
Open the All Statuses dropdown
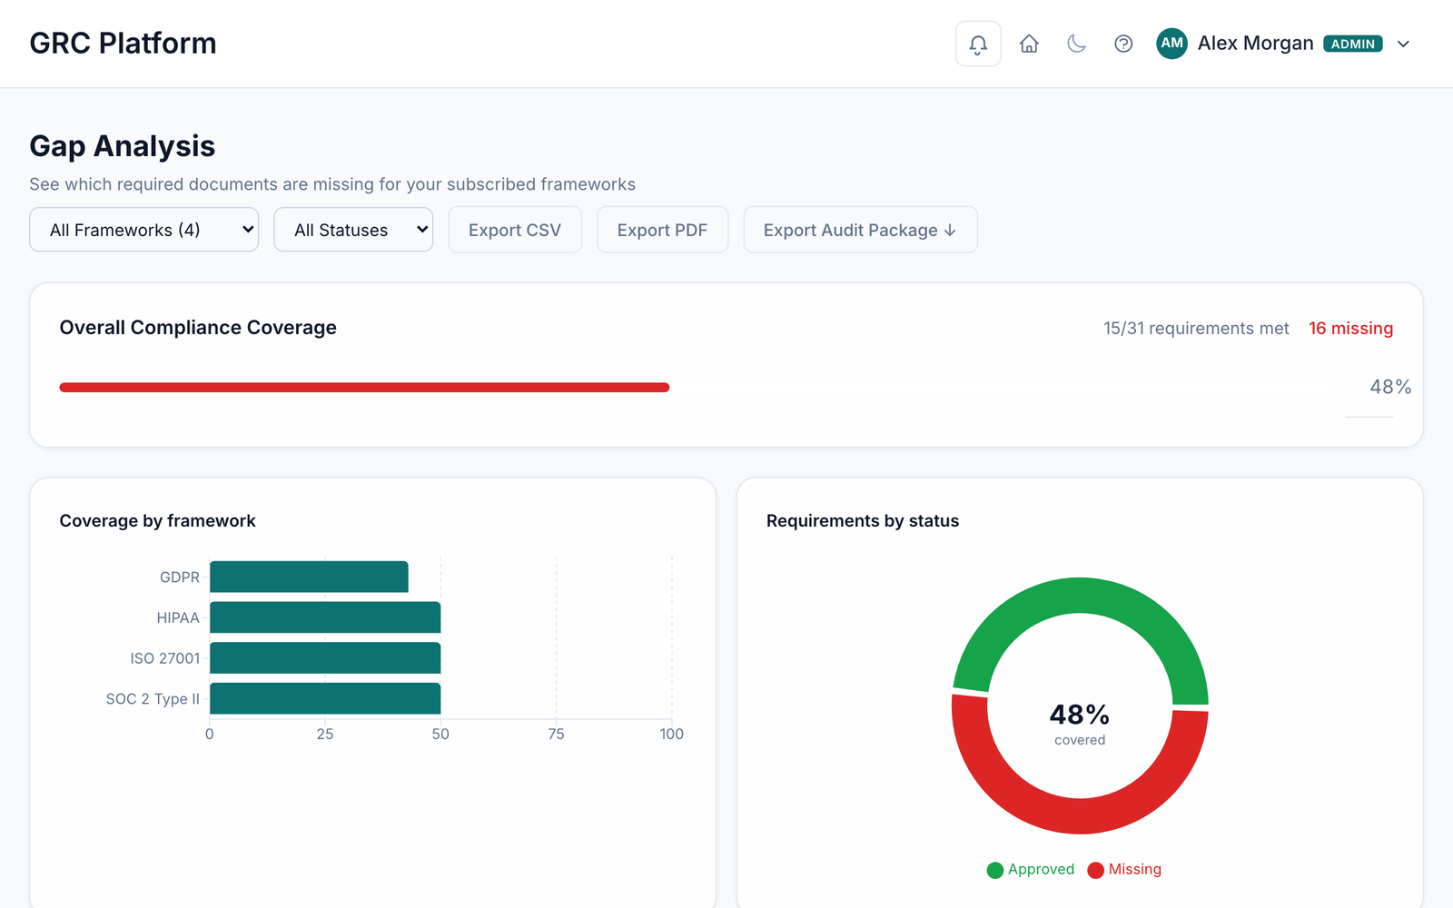click(353, 230)
